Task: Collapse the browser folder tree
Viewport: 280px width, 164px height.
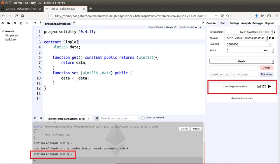Action: point(2,31)
